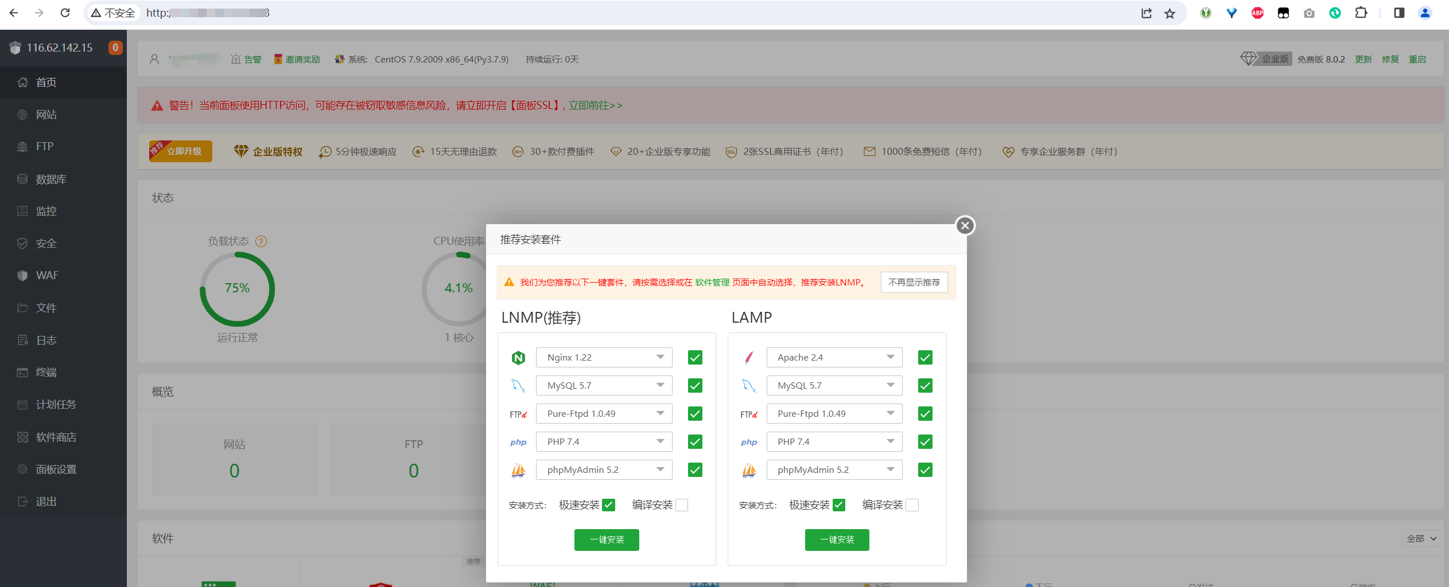The image size is (1449, 587).
Task: Click the php icon in LNMP list
Action: coord(518,442)
